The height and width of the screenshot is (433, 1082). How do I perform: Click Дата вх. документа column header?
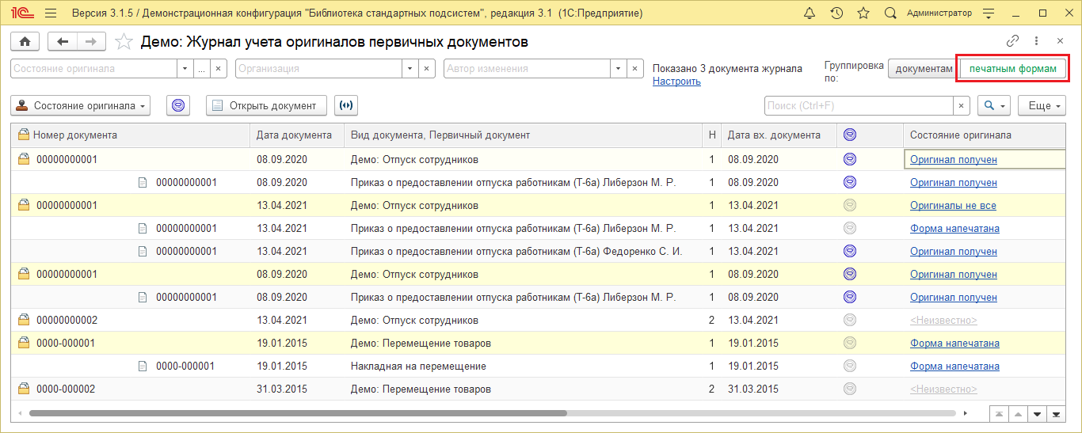pyautogui.click(x=779, y=135)
